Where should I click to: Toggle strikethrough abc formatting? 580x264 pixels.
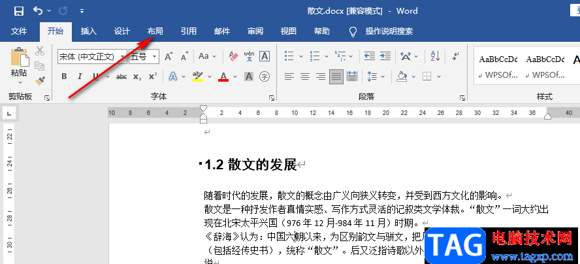[x=121, y=76]
